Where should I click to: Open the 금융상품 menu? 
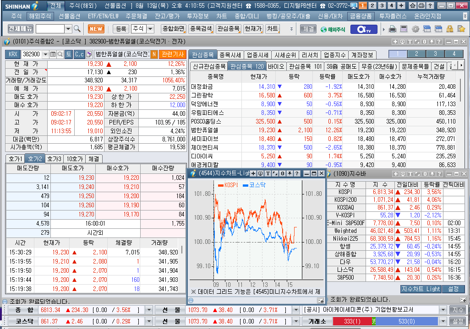pyautogui.click(x=361, y=16)
